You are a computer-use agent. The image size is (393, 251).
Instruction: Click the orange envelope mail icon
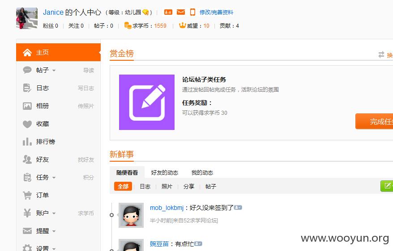pyautogui.click(x=181, y=12)
